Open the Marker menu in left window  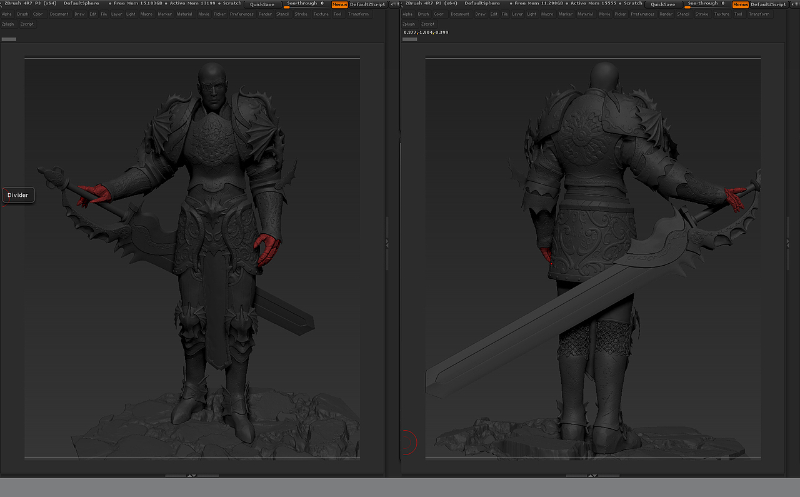[x=165, y=14]
